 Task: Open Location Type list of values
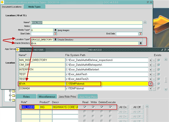(x=55, y=40)
